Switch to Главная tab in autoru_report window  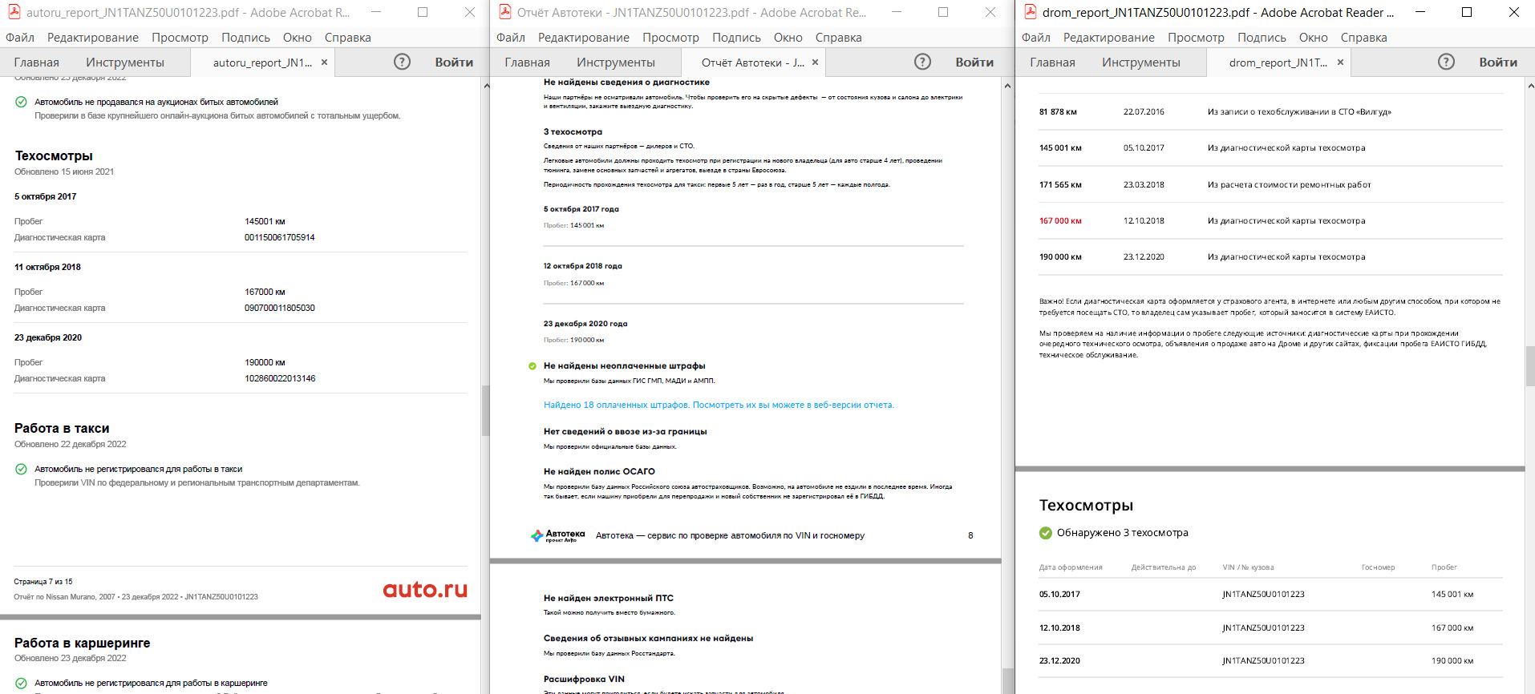point(37,63)
